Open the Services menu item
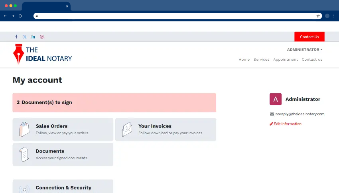This screenshot has height=193, width=339. tap(261, 60)
